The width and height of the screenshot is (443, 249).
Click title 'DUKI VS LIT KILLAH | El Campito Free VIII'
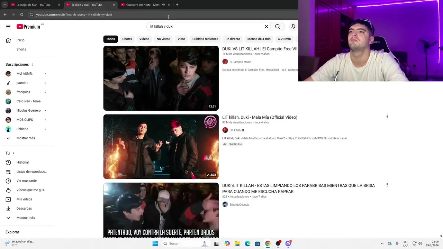(260, 49)
